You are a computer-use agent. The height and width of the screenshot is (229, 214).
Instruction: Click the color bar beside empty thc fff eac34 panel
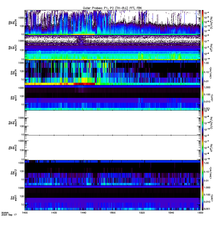click(202, 123)
